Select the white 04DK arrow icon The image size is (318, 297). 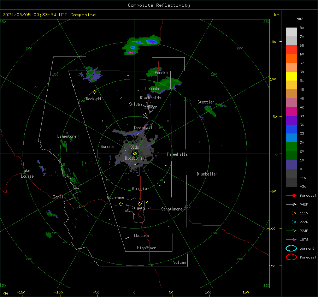(x=291, y=204)
